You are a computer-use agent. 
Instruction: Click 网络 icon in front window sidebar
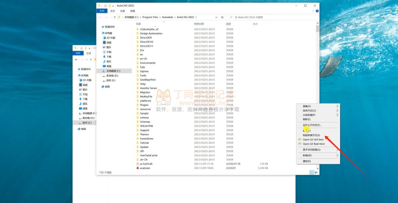(x=103, y=87)
